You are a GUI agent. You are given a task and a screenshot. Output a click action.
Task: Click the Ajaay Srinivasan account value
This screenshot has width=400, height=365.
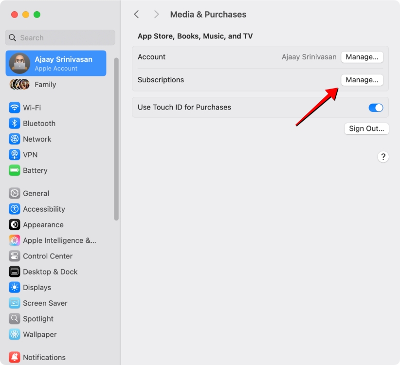click(x=309, y=57)
